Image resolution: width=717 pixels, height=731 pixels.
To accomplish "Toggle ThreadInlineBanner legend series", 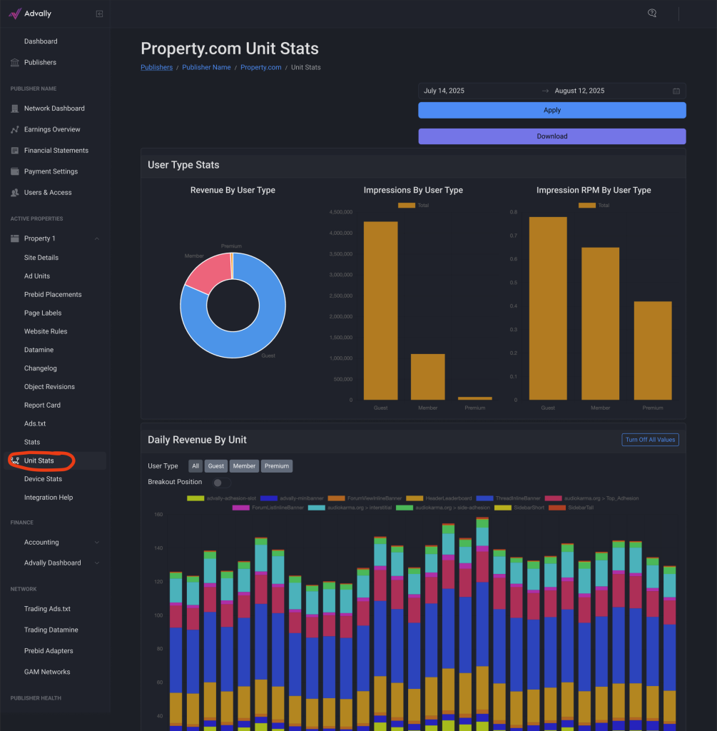I will tap(508, 498).
